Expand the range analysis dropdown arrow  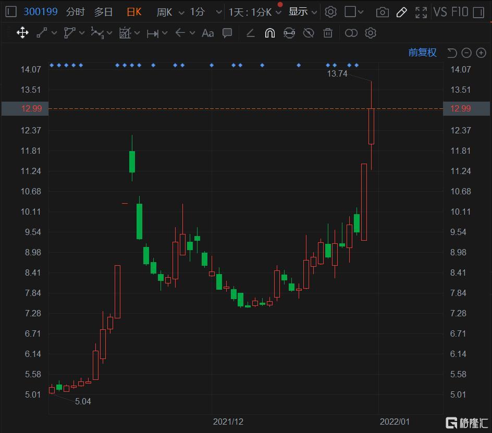137,33
